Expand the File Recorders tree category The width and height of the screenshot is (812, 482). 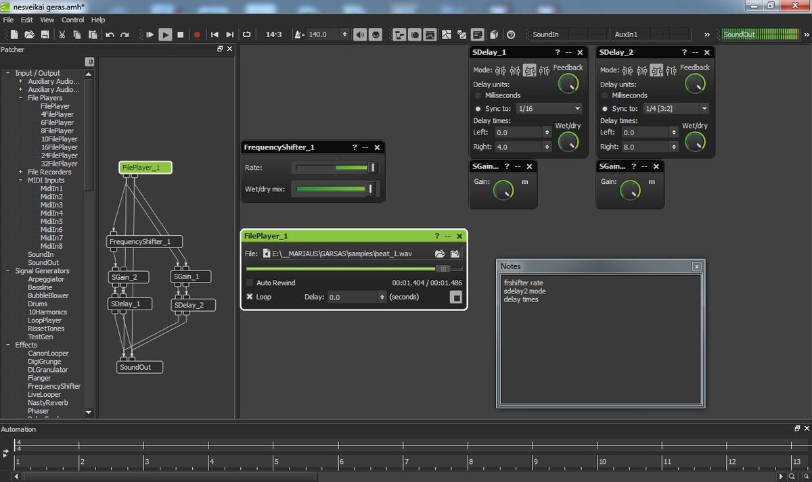coord(22,172)
